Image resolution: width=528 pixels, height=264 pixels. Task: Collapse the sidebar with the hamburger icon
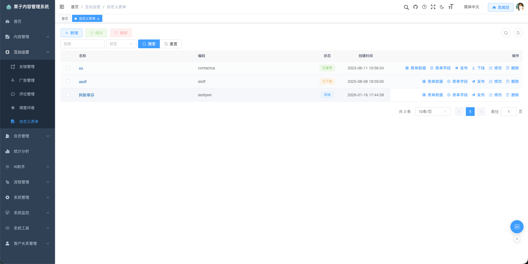[x=62, y=7]
